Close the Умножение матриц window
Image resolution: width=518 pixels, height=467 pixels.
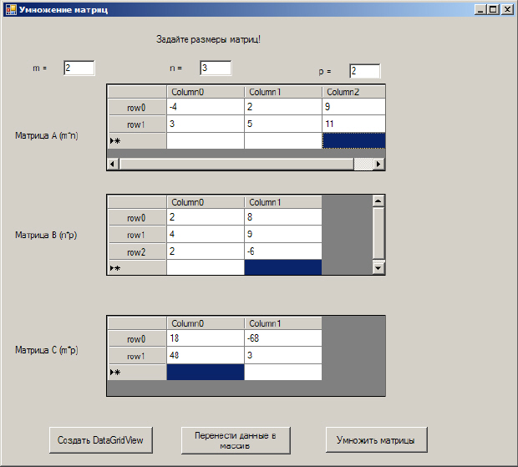[507, 9]
